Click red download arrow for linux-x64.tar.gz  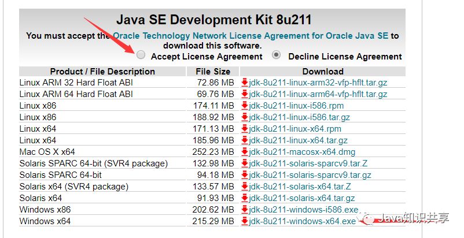tap(244, 140)
